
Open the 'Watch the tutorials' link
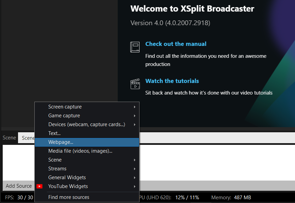(x=172, y=81)
